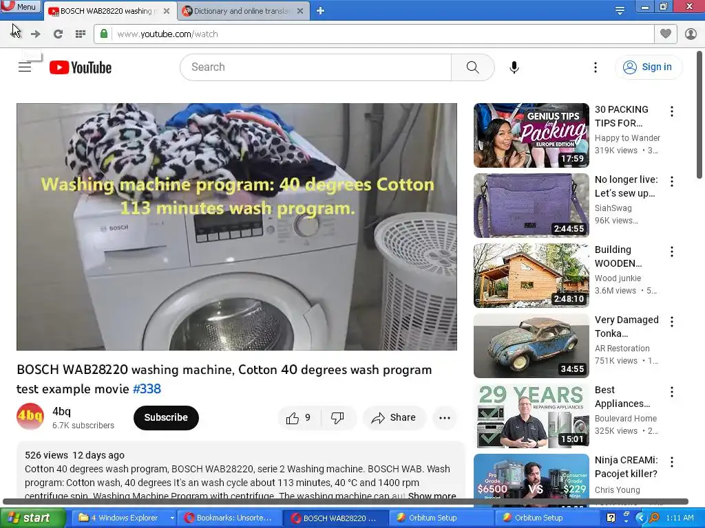Click Boulevard Home channel name
The width and height of the screenshot is (705, 528).
[x=625, y=419]
